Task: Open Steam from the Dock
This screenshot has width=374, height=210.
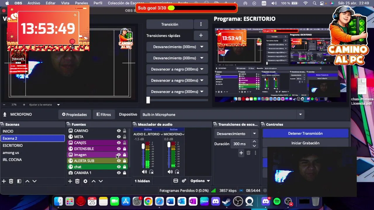Action: pos(226,201)
